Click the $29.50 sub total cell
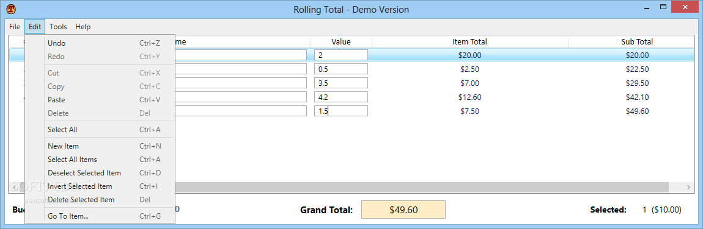The image size is (703, 229). [637, 83]
